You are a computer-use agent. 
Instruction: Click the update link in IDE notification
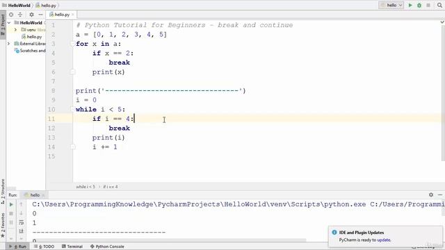[x=384, y=240]
